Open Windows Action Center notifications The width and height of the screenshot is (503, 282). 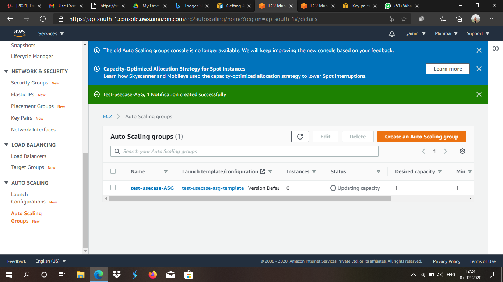491,275
